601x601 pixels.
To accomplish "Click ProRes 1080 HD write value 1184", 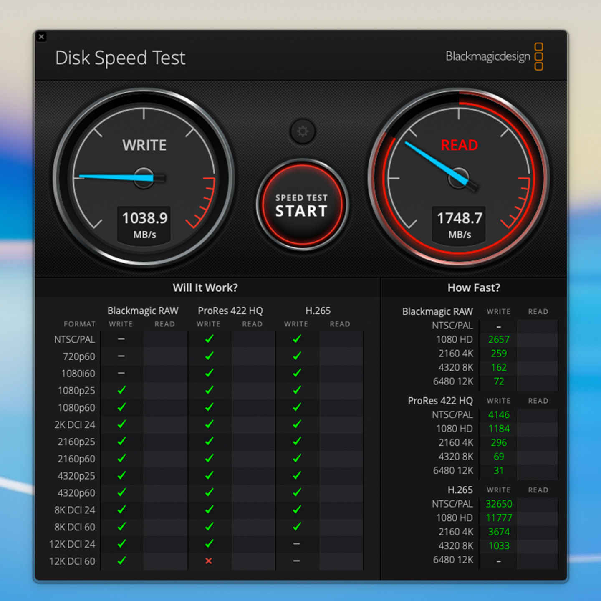I will point(499,429).
